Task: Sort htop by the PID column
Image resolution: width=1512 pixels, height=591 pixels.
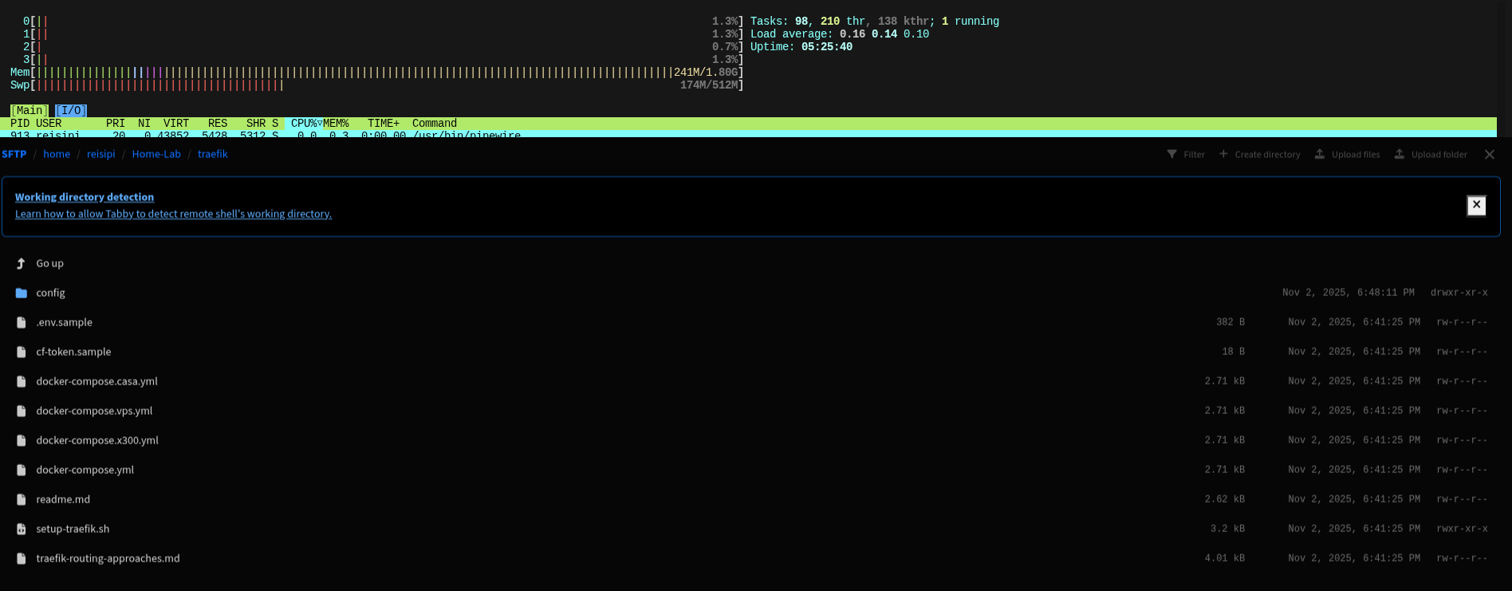Action: point(20,124)
